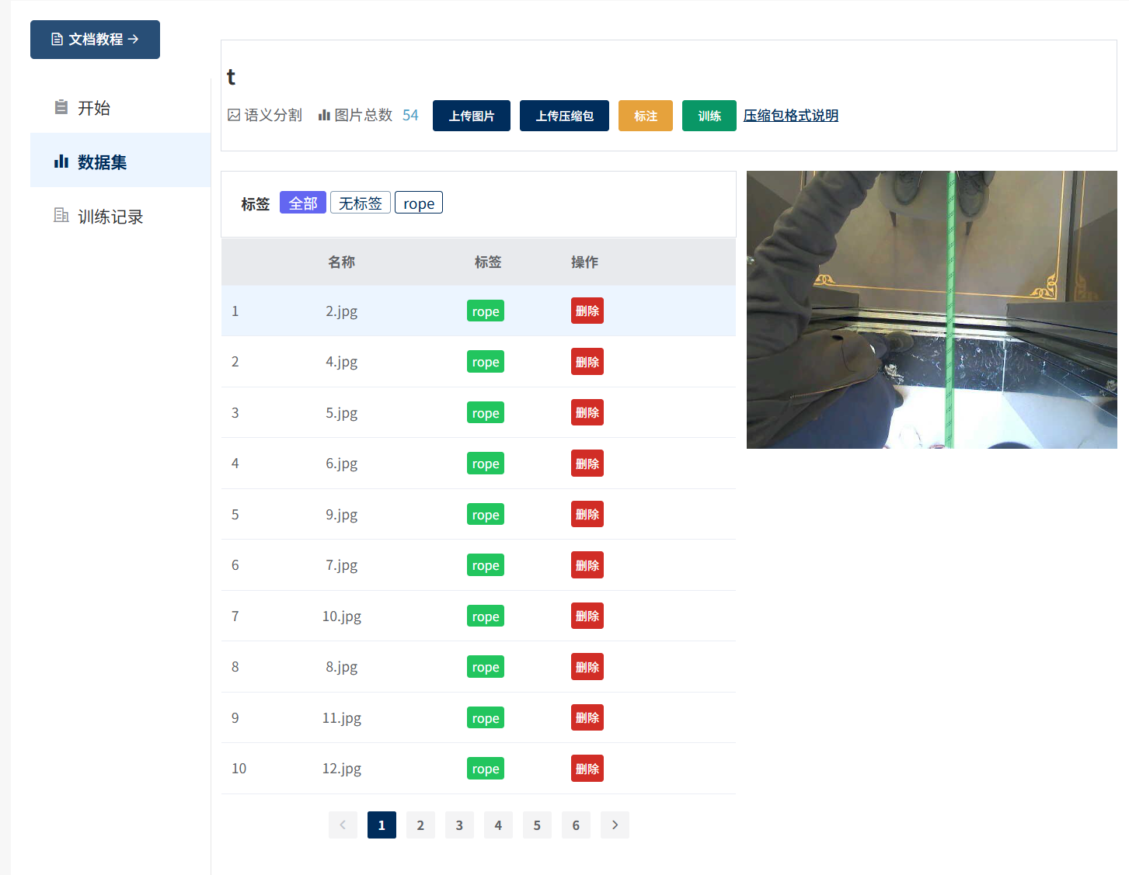Viewport: 1129px width, 875px height.
Task: Select 开始 in the sidebar
Action: tap(93, 108)
